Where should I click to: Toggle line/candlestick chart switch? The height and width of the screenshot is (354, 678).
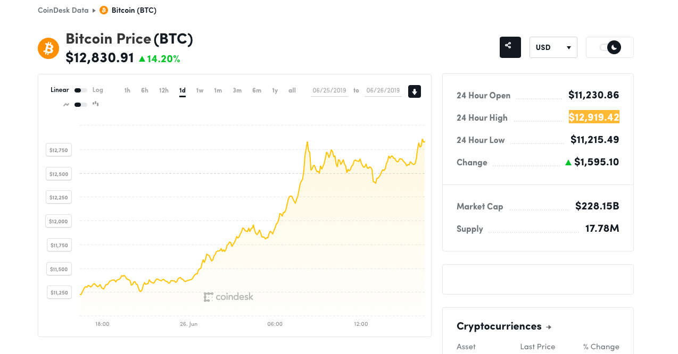click(81, 105)
